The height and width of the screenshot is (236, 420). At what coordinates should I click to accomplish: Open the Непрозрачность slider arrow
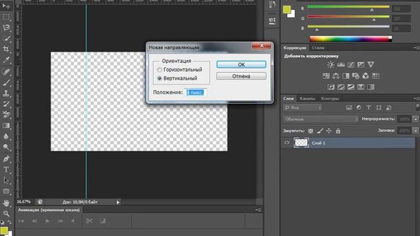[x=415, y=119]
